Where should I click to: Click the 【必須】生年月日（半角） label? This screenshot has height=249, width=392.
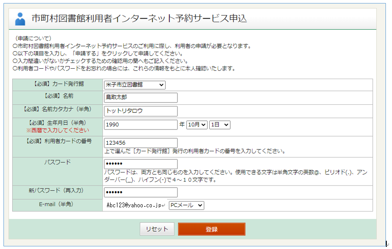coord(57,123)
